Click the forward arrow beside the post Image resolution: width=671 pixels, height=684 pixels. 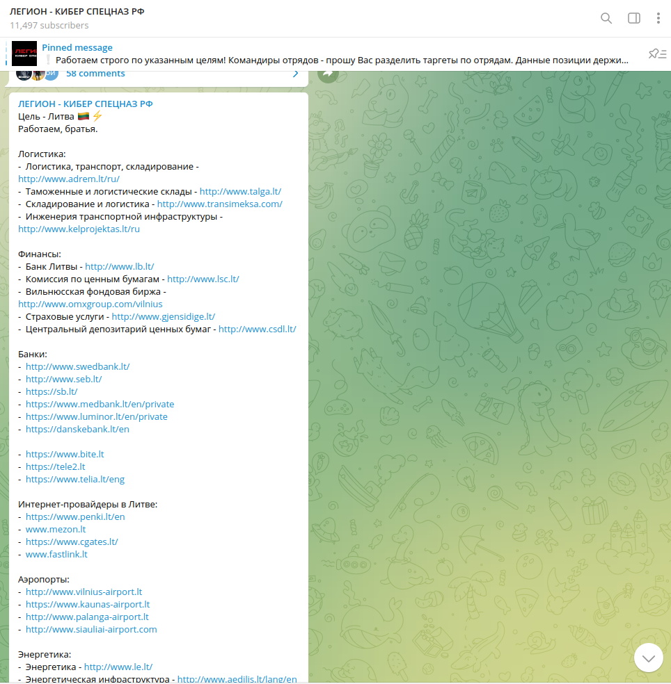pyautogui.click(x=329, y=73)
